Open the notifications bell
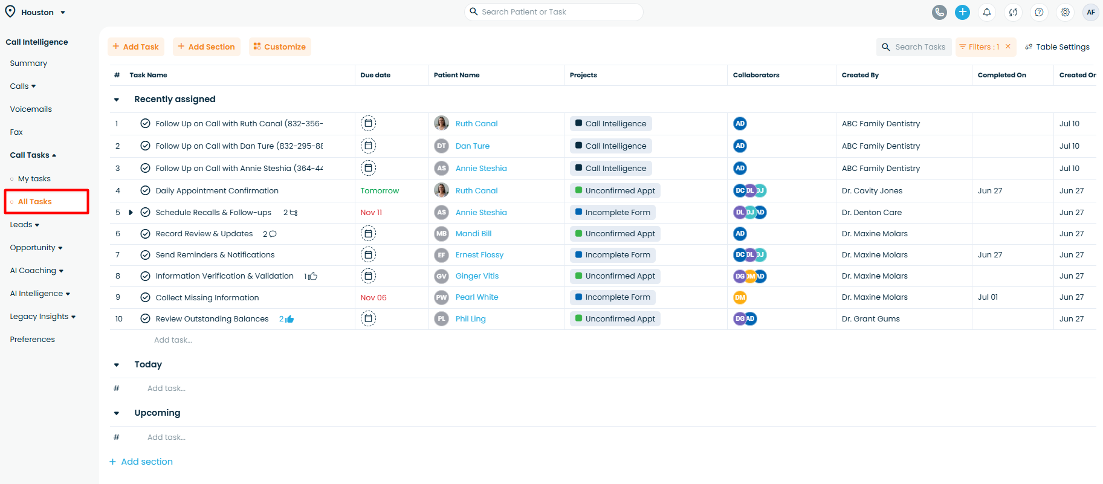This screenshot has height=484, width=1103. 986,12
